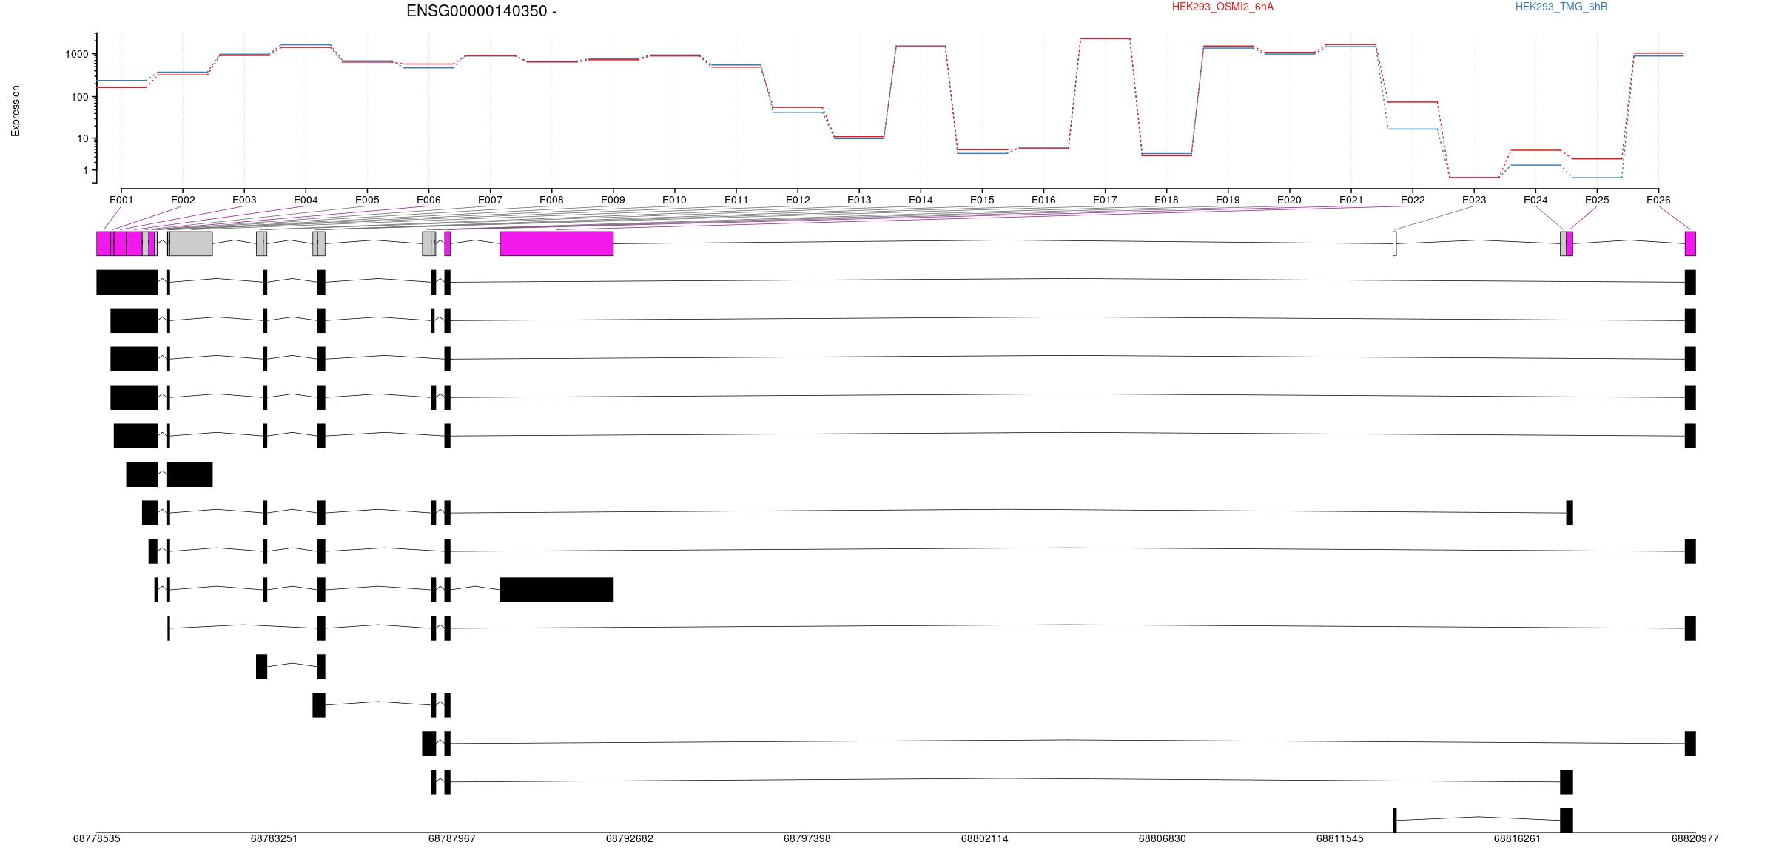The image size is (1776, 851).
Task: Click exon label E006
Action: click(x=428, y=200)
